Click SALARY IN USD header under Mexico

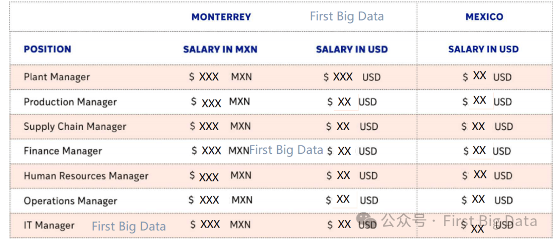(484, 49)
